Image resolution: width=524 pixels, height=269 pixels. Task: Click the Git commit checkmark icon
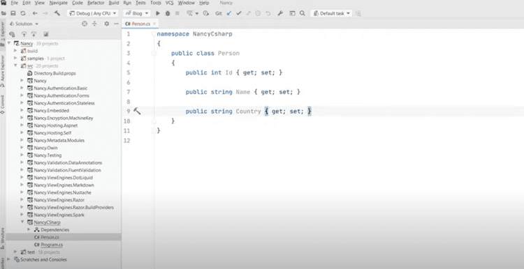pos(239,14)
